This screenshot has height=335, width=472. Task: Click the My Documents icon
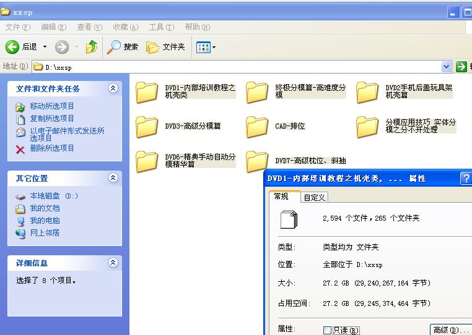20,209
